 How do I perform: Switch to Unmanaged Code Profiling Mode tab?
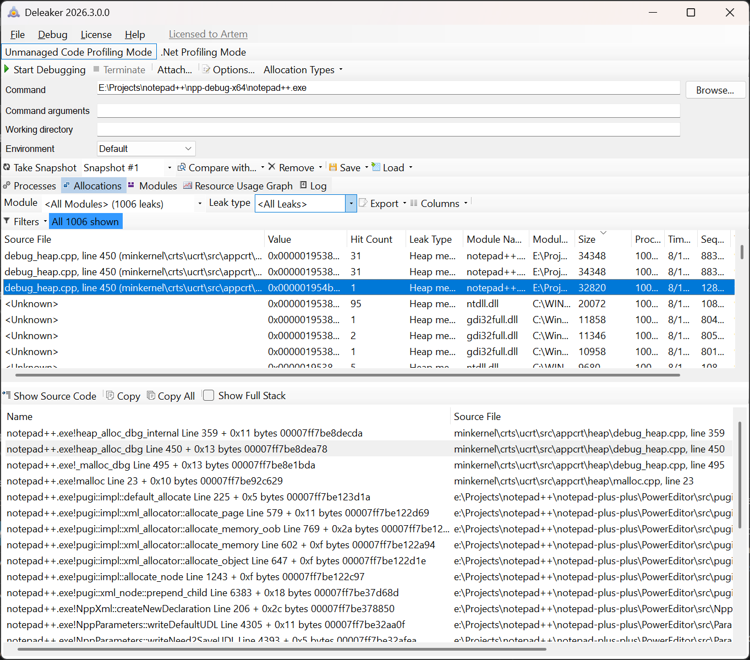click(79, 52)
